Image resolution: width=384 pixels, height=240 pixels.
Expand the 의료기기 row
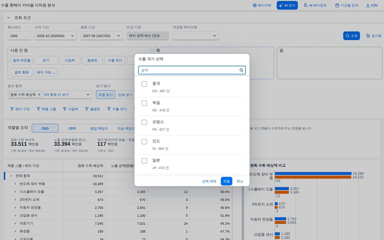15,223
